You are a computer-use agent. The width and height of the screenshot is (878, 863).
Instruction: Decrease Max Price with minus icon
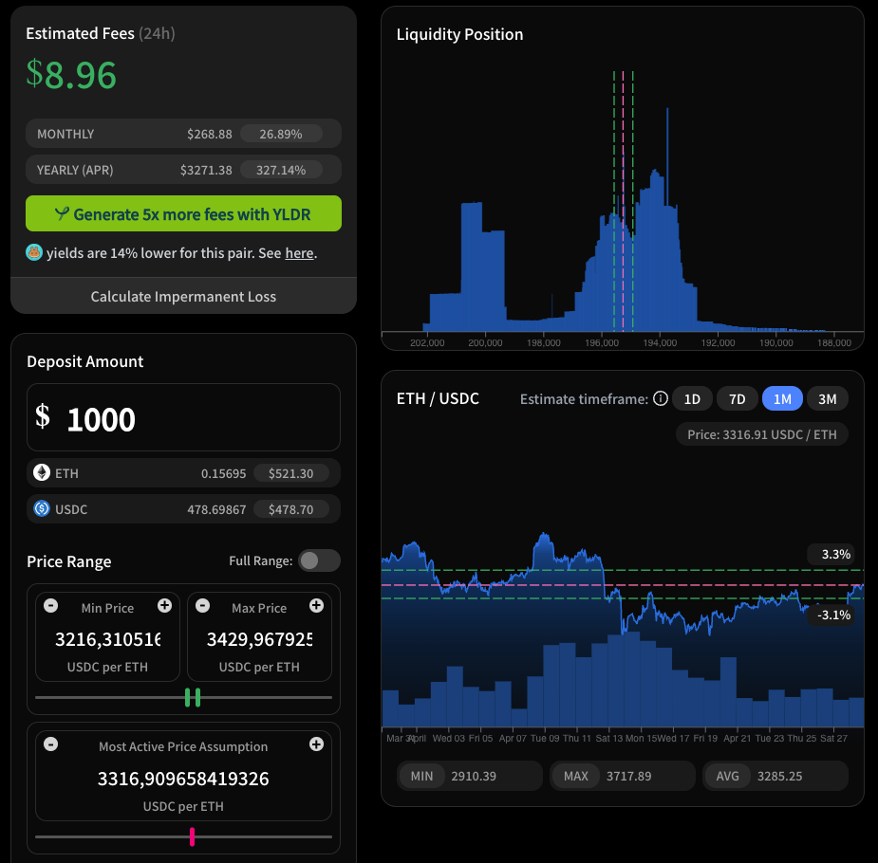coord(203,606)
